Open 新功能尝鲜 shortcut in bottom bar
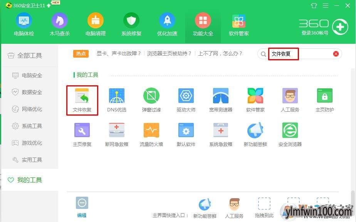This screenshot has width=356, height=222. (x=205, y=208)
